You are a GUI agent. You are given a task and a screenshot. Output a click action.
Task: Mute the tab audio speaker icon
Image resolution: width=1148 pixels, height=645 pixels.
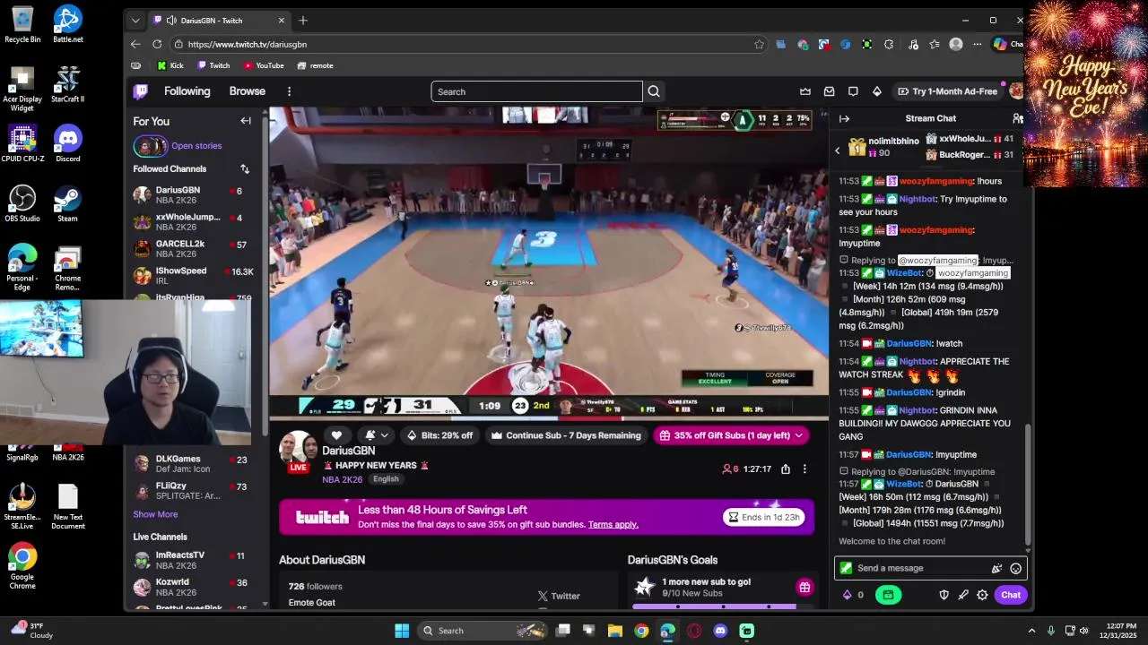170,20
